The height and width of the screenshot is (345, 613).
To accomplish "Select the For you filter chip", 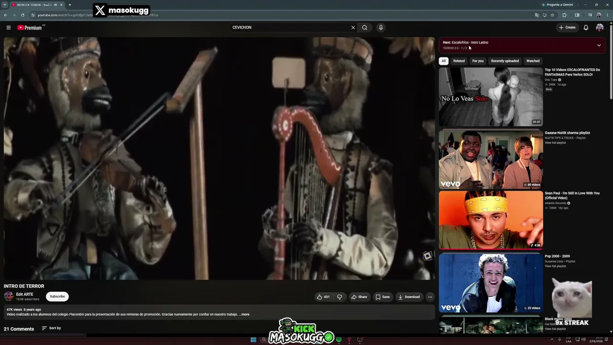I will tap(478, 61).
